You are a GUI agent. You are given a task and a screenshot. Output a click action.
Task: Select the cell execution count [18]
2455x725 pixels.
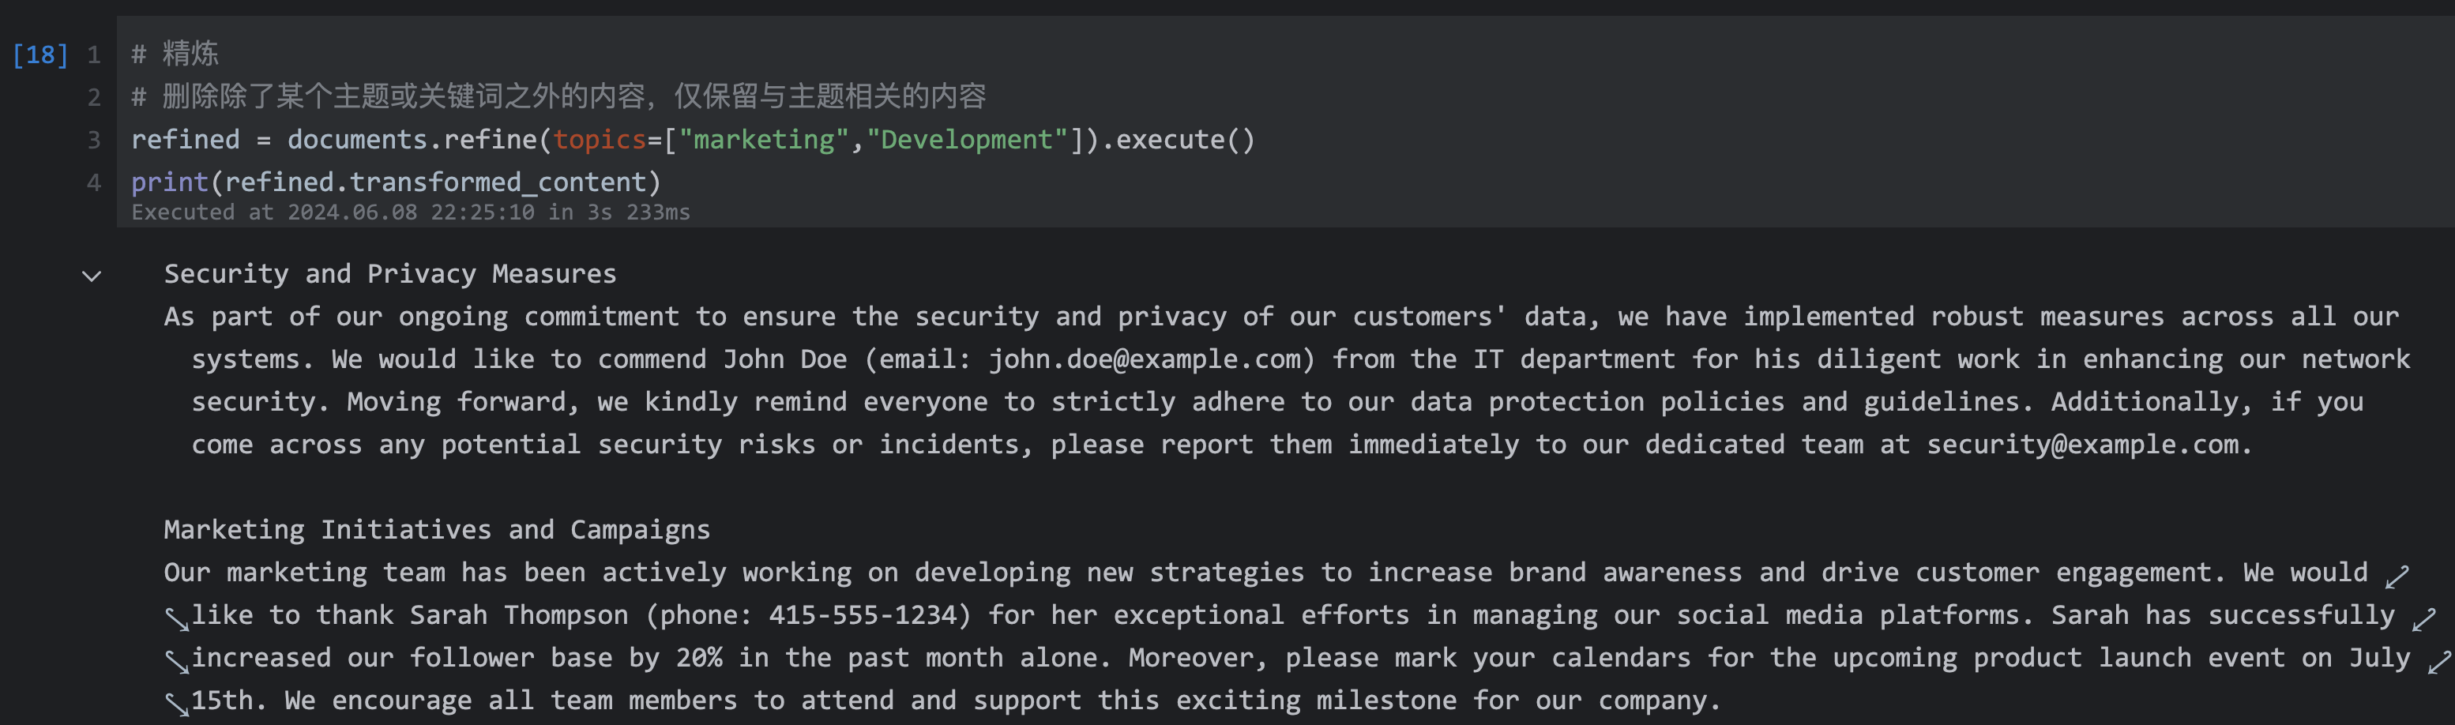40,55
